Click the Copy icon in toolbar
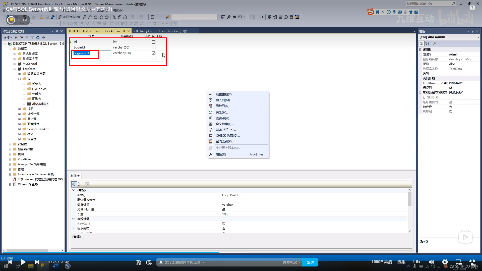Screen dimensions: 482x271 tap(120, 17)
